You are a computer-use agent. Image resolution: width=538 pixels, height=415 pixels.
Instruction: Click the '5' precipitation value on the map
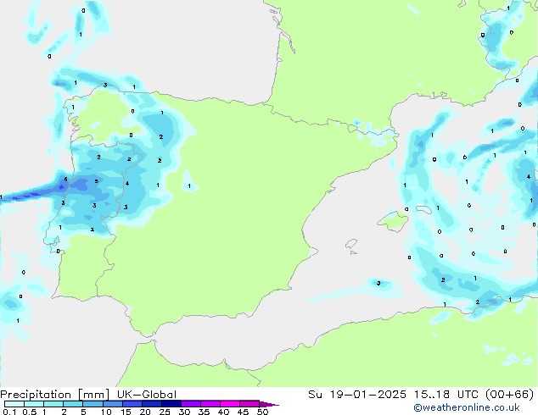pyautogui.click(x=97, y=181)
